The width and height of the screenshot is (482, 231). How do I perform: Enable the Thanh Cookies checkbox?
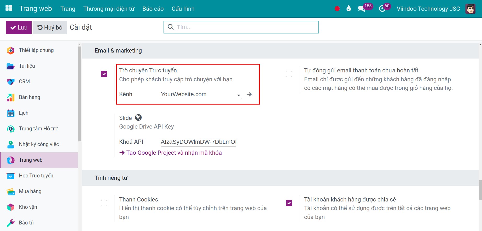[104, 203]
